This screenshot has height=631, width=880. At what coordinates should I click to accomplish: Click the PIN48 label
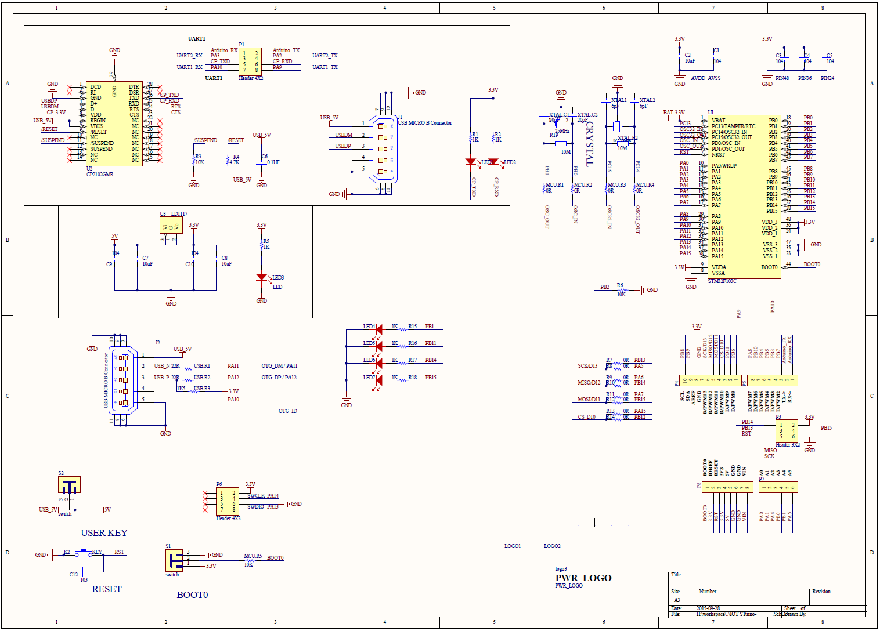(x=782, y=78)
